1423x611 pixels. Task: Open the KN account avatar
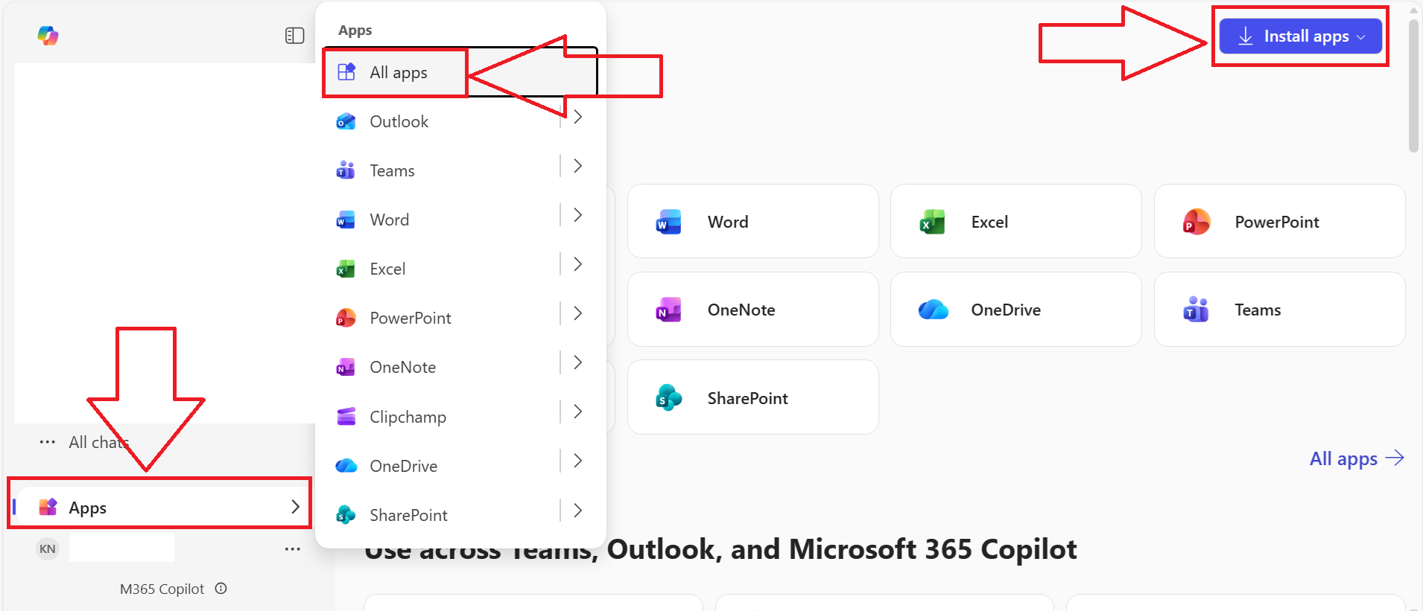click(x=48, y=549)
